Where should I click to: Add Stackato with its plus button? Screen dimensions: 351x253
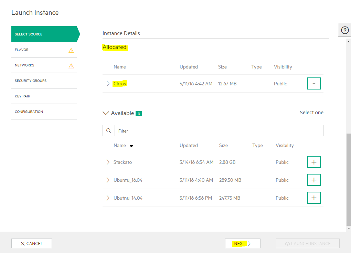314,162
